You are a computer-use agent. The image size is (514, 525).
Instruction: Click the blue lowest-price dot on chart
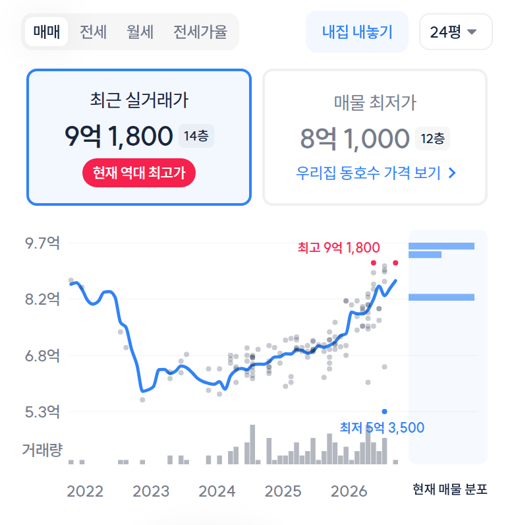click(x=384, y=412)
